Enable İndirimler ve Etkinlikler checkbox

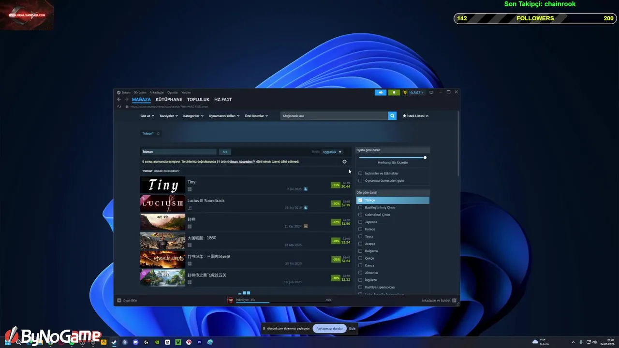pyautogui.click(x=360, y=173)
